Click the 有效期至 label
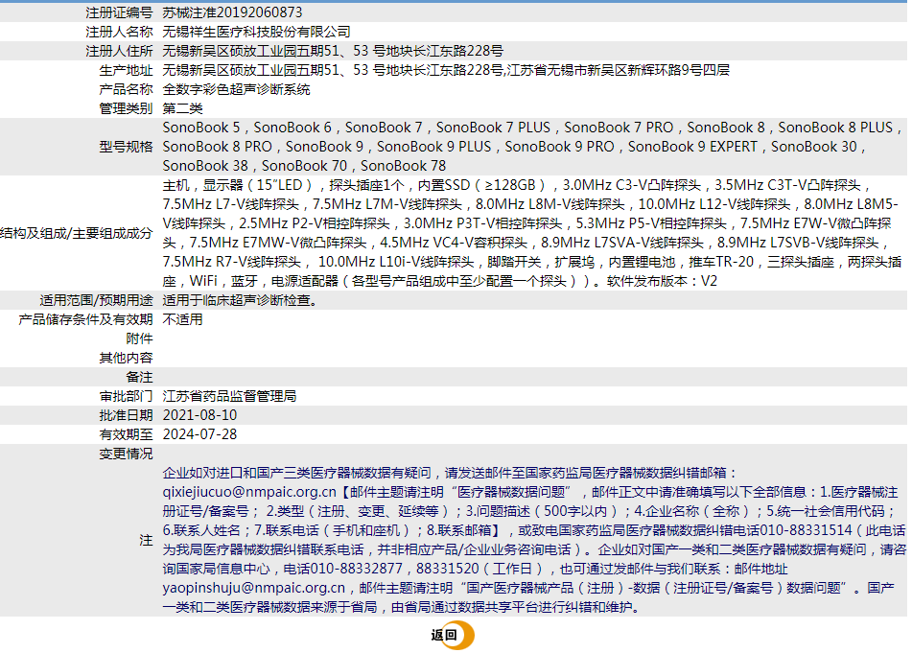This screenshot has height=653, width=912. pos(127,434)
